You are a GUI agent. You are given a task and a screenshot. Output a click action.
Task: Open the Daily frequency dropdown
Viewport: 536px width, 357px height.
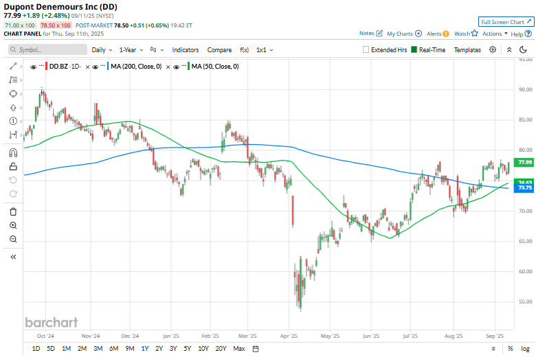[102, 50]
